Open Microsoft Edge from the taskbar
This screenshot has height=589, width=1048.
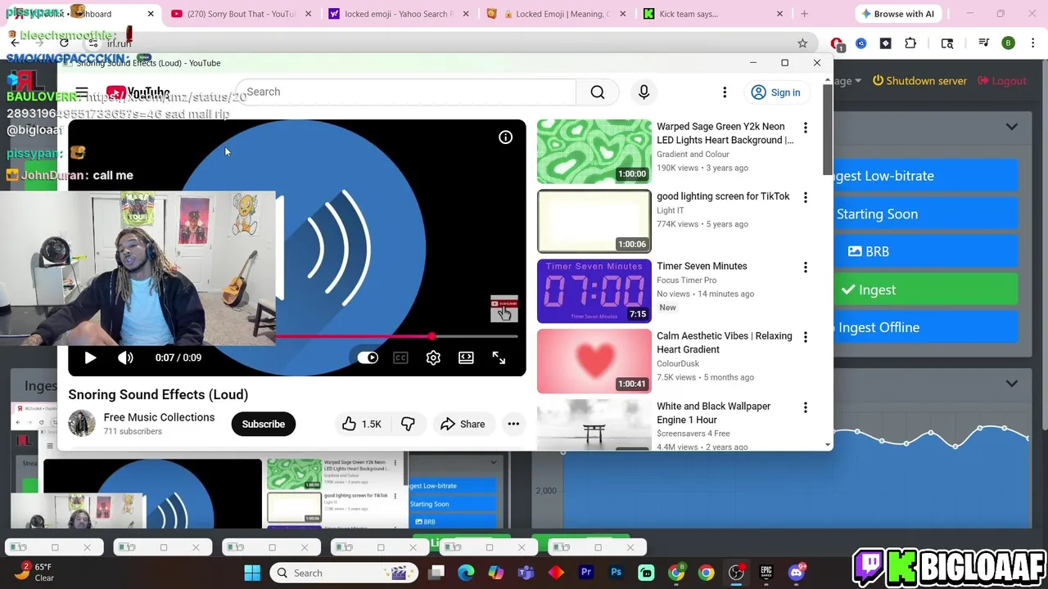tap(466, 573)
